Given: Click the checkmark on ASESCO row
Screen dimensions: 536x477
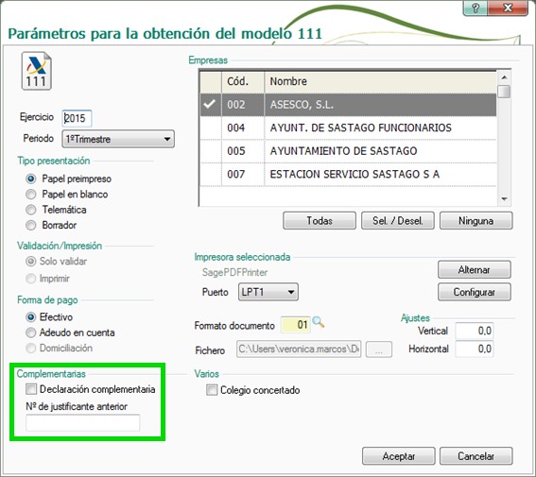Looking at the screenshot, I should (x=209, y=104).
